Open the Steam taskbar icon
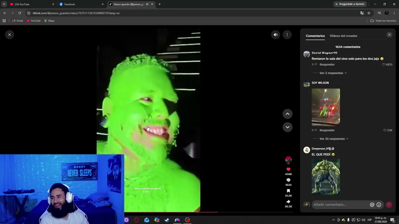The height and width of the screenshot is (224, 399). tap(167, 220)
